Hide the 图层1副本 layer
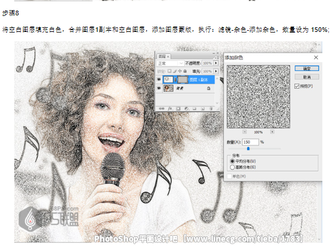The height and width of the screenshot is (250, 336). click(159, 79)
